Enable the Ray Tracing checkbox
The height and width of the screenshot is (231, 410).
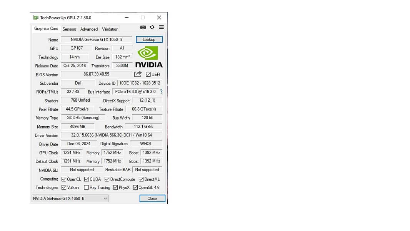pos(86,187)
